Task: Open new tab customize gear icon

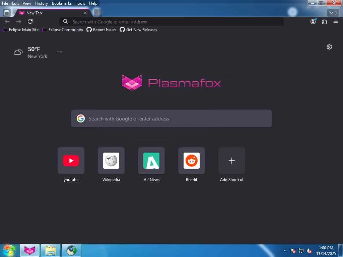Action: (x=329, y=47)
